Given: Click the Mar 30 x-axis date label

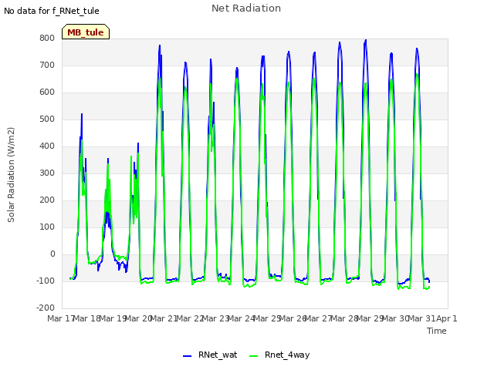Looking at the screenshot, I should tap(396, 318).
